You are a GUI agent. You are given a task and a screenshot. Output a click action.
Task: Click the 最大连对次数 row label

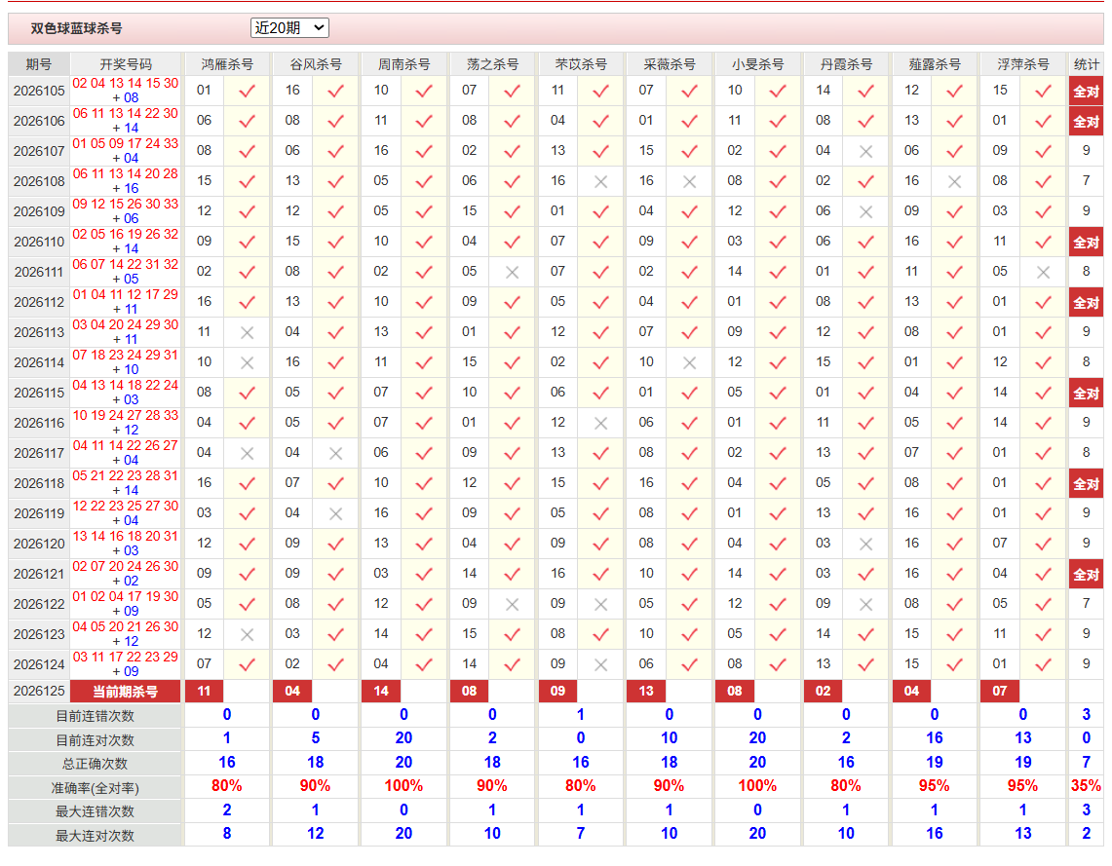click(x=96, y=836)
